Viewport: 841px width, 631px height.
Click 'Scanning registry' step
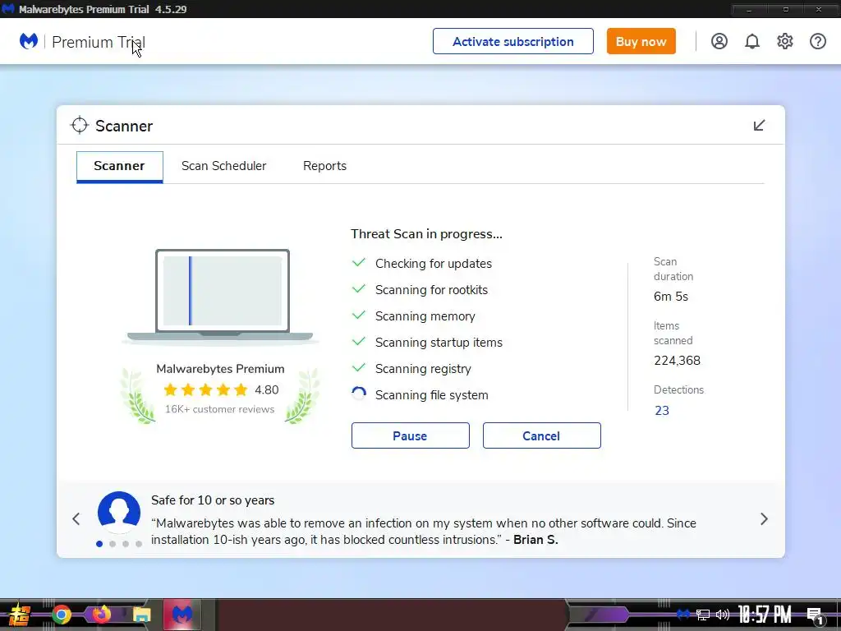coord(423,369)
